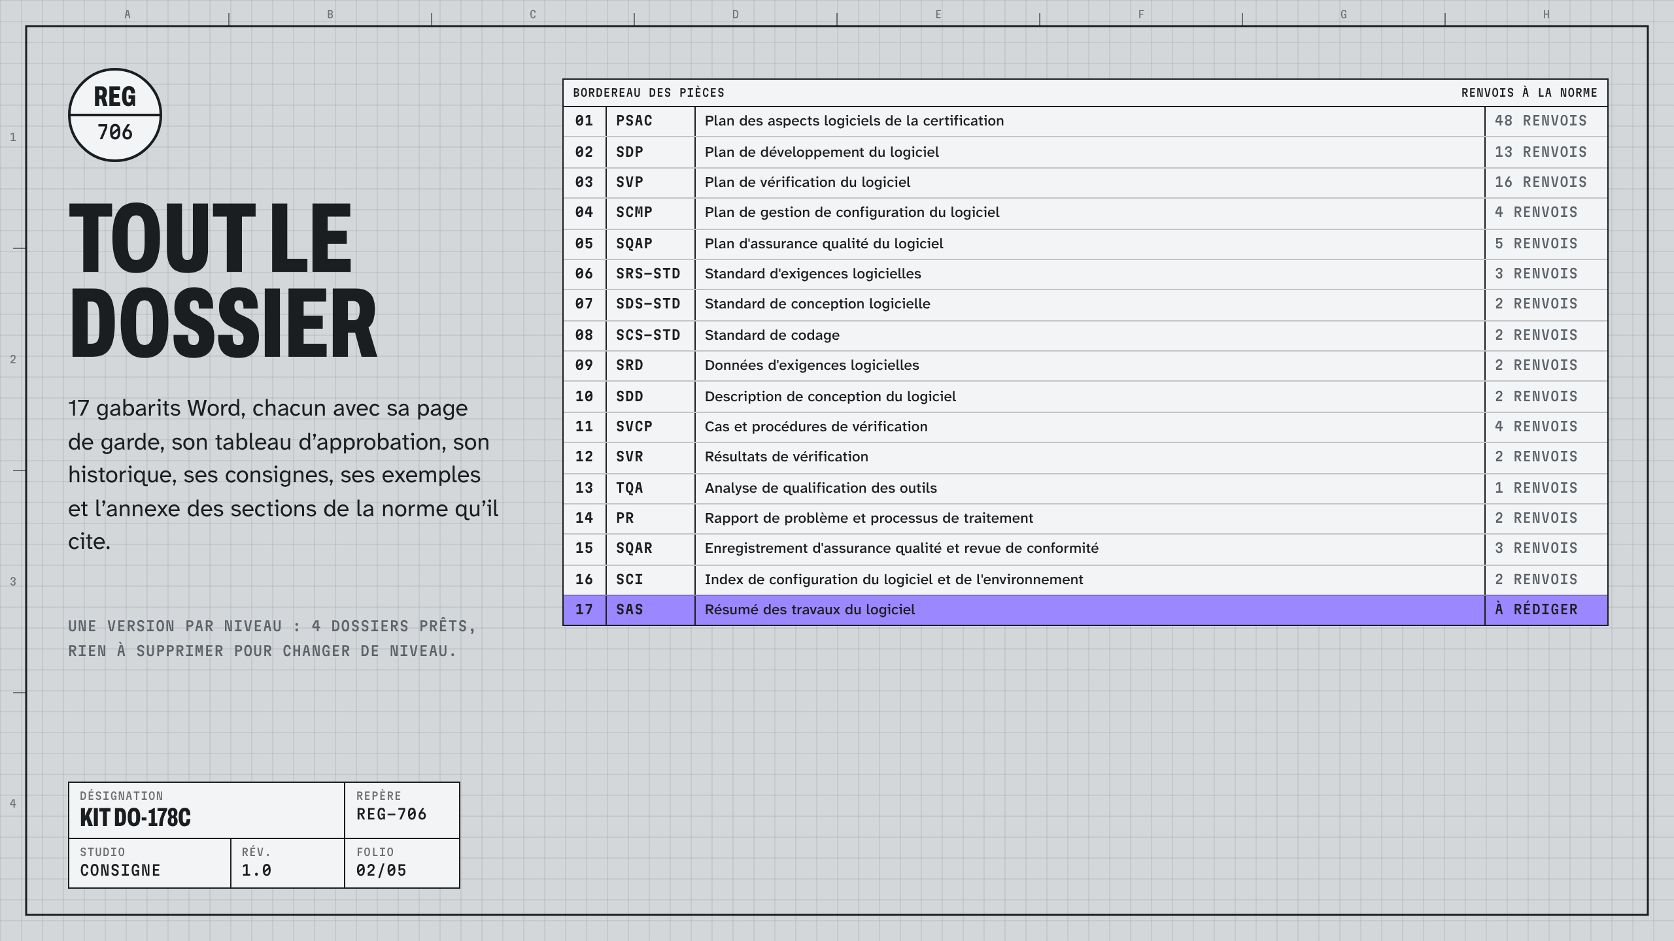Click the folio value '02/05'
Screen dimensions: 1674x941
[x=381, y=870]
